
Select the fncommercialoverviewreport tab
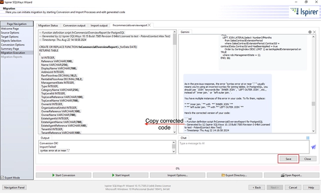[x=130, y=25]
